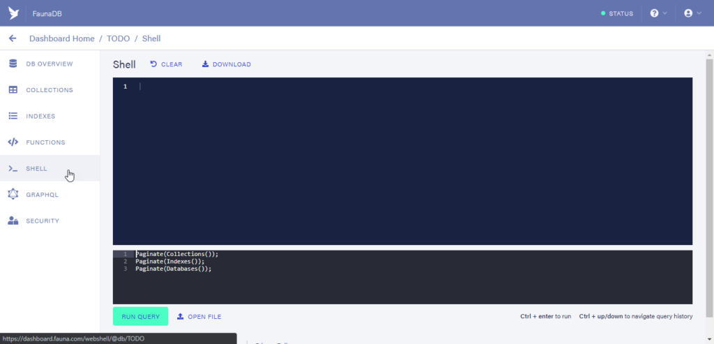Click the FaunaDB bird logo
This screenshot has width=714, height=344.
pos(14,13)
